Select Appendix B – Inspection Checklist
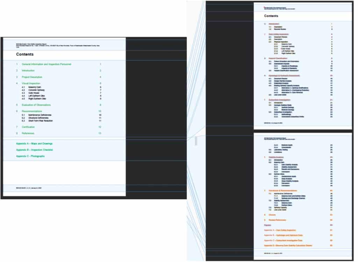358x262 pixels. [x=35, y=150]
